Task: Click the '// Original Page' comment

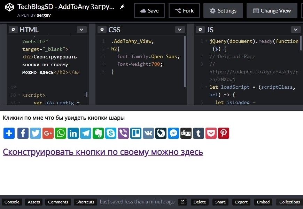Action: 232,56
